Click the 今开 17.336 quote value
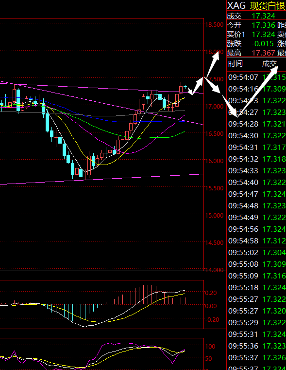Screen dimensions: 286x370 (x=263, y=25)
